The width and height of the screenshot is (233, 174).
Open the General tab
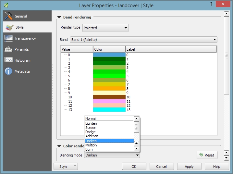tap(27, 16)
